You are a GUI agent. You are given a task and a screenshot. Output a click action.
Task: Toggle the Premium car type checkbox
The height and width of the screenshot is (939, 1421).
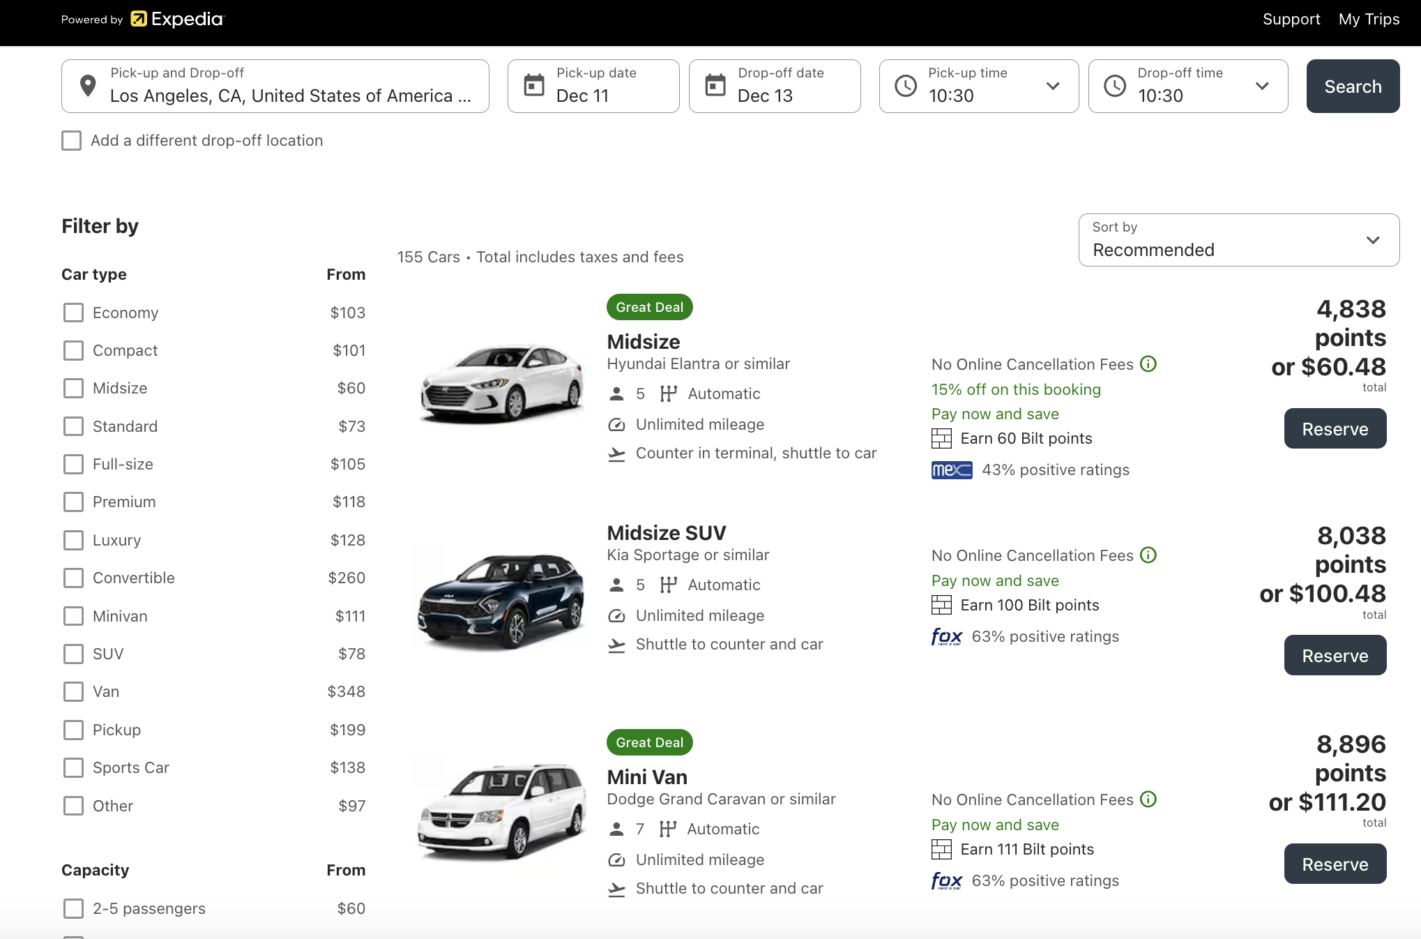pyautogui.click(x=73, y=502)
